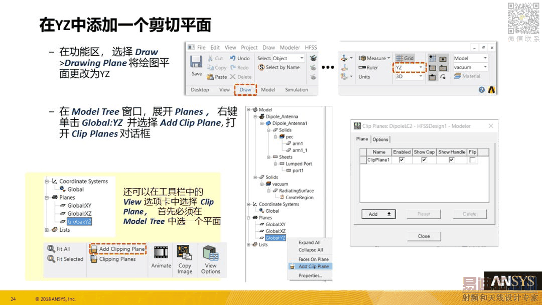Screen dimensions: 542x305
Task: Click the Ansys logo icon in ribbon
Action: click(491, 90)
